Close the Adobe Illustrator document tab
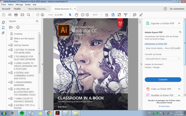The width and height of the screenshot is (186, 116). click(75, 9)
